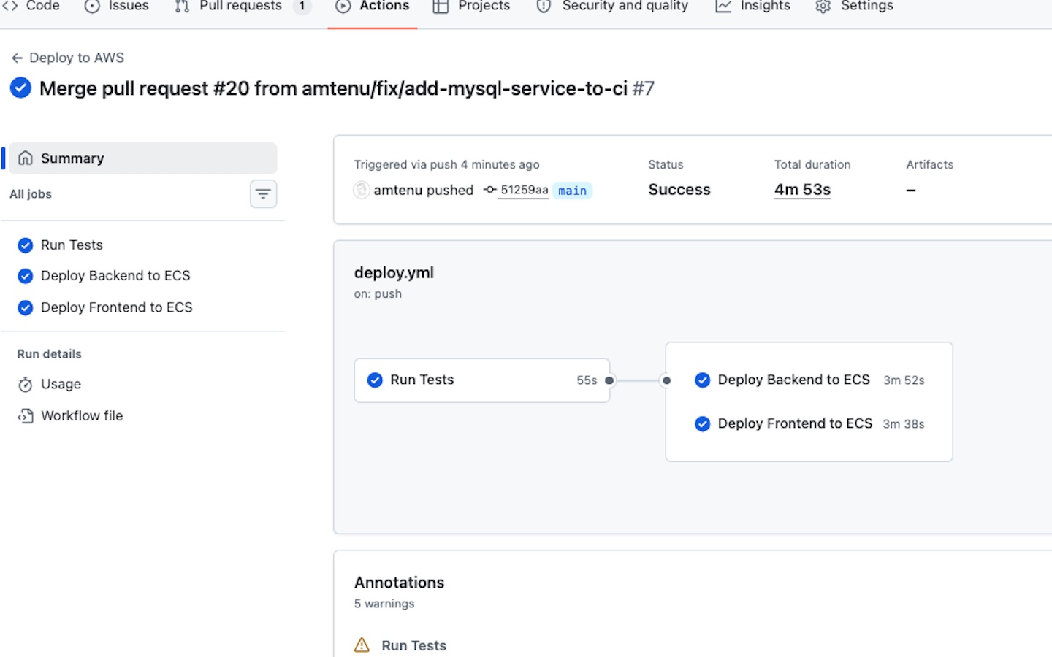Go to Pull requests tab
This screenshot has width=1052, height=657.
243,6
